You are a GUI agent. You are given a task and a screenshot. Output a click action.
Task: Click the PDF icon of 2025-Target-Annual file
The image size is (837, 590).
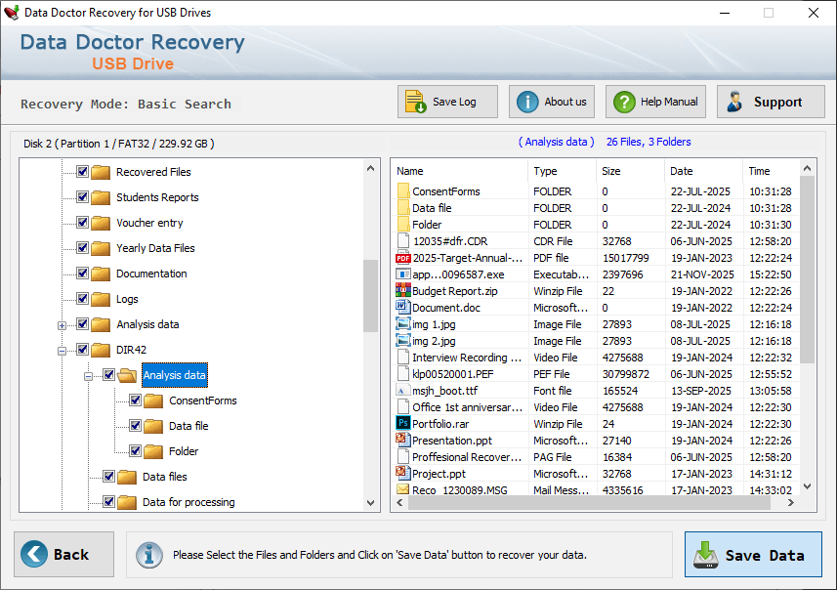pyautogui.click(x=403, y=259)
